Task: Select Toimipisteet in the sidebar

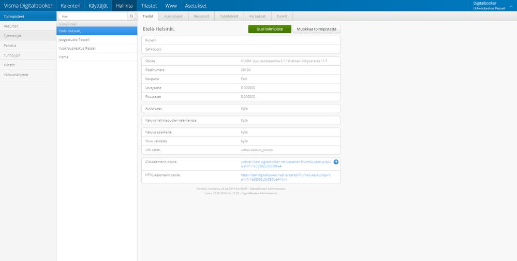Action: click(28, 16)
